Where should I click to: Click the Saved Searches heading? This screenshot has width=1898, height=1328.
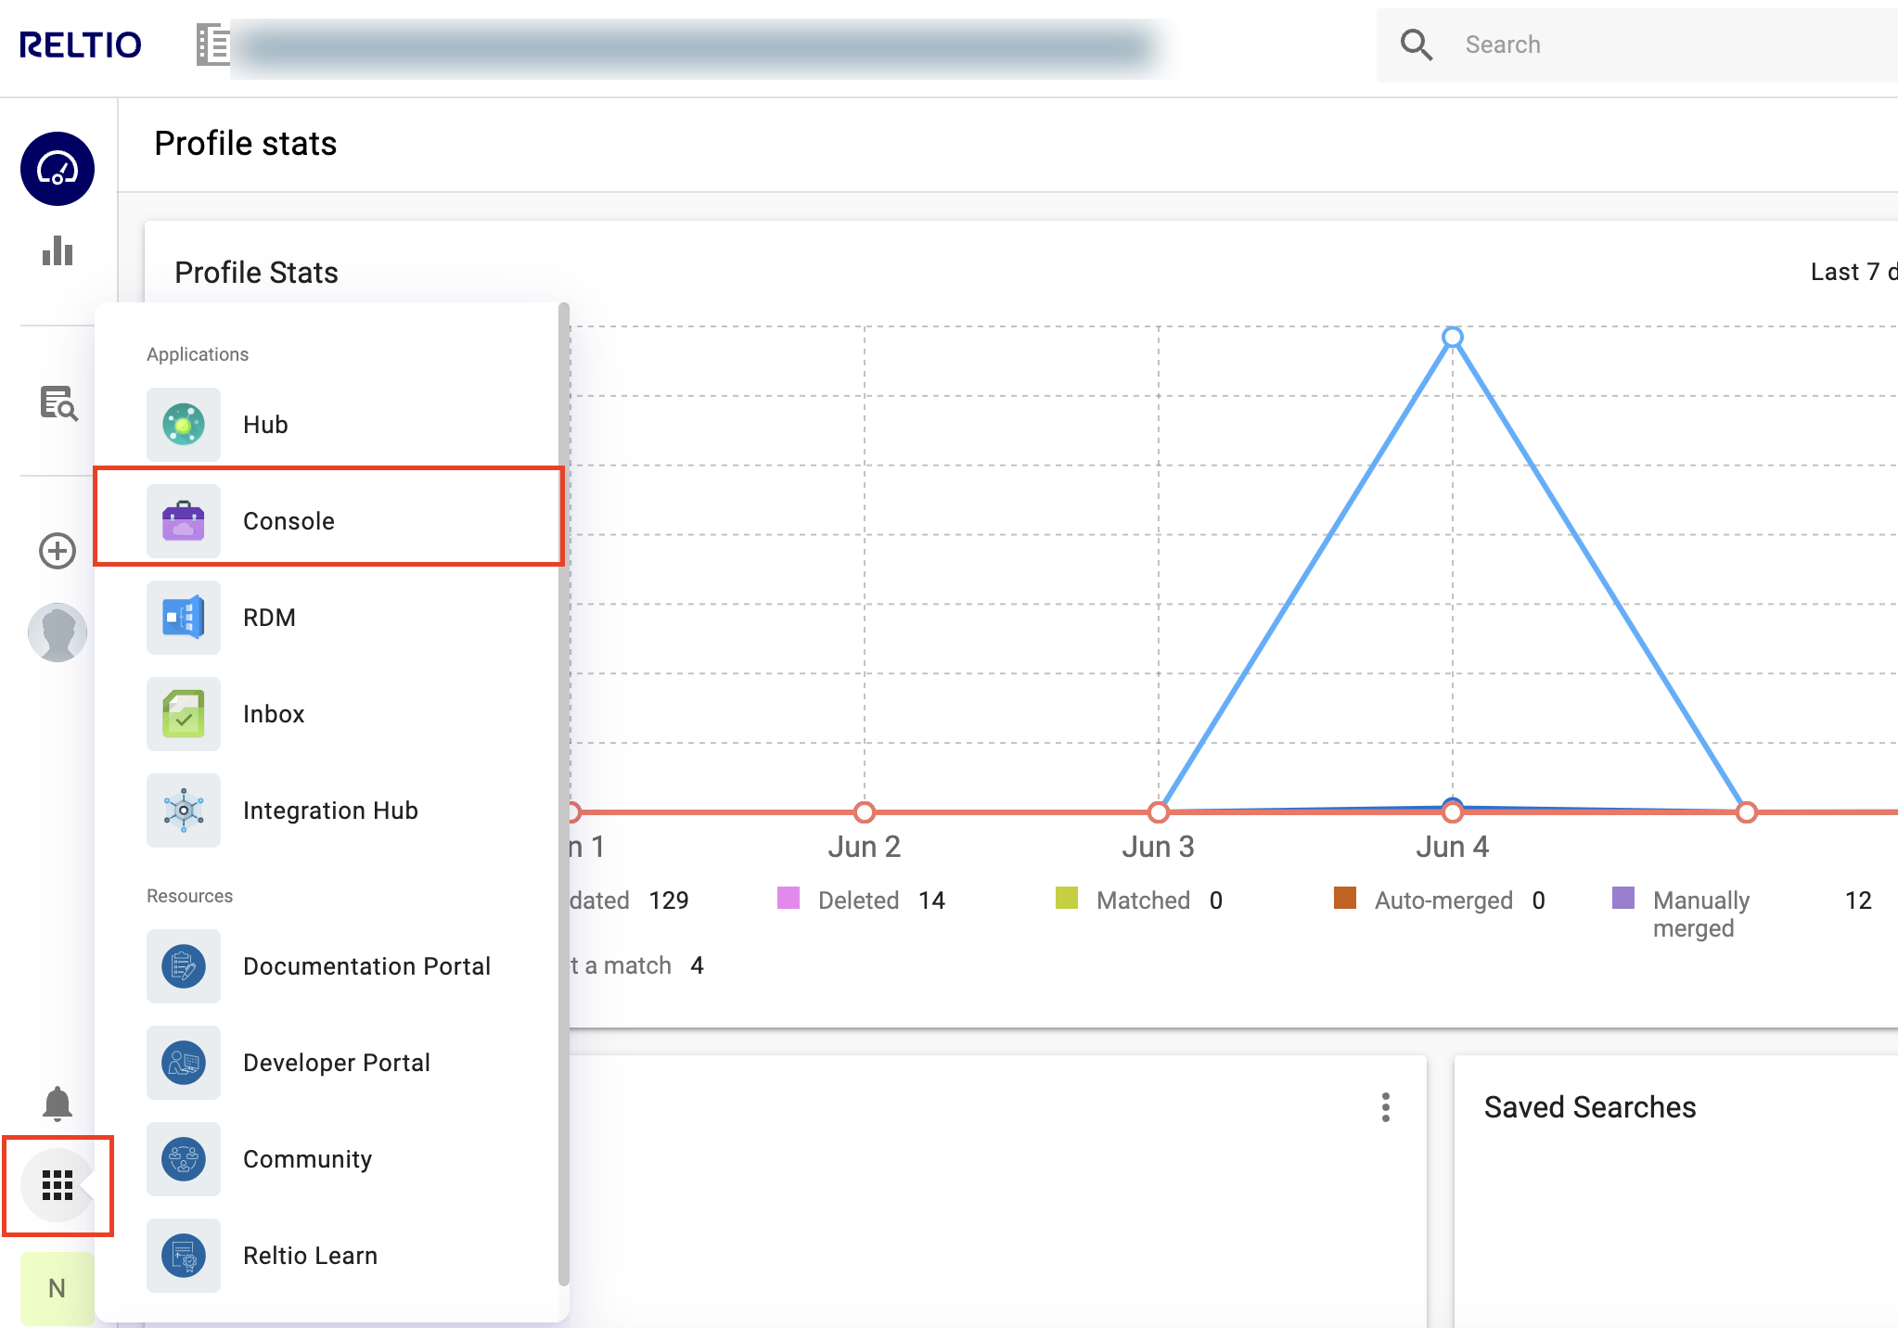1590,1107
